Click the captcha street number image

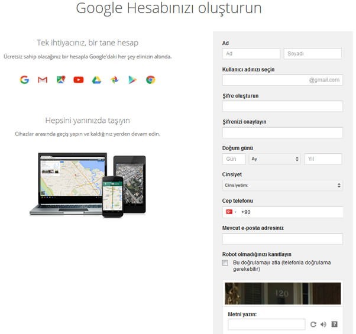coord(283,293)
